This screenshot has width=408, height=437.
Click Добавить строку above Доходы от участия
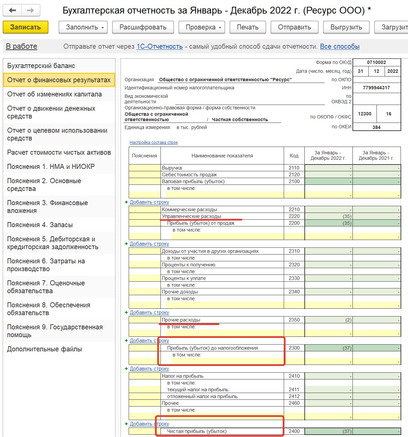coord(149,244)
